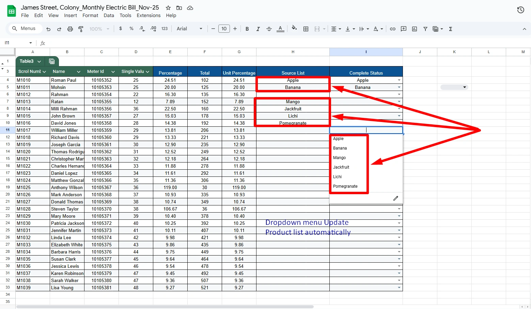Apply percent format to the cell
Viewport: 531px width, 309px height.
[131, 29]
